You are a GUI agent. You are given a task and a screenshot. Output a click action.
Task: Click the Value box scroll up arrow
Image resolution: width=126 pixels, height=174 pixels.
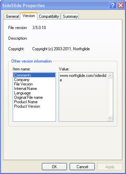(110, 76)
